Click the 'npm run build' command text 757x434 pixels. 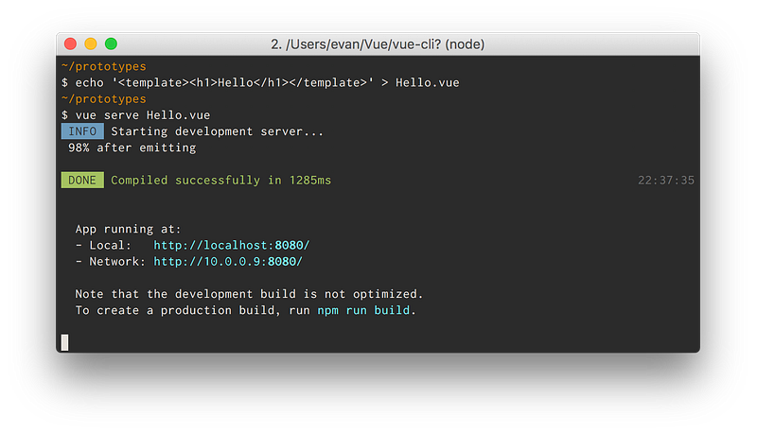pos(363,310)
